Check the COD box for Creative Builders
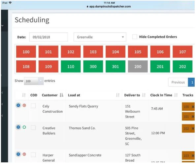 33,127
